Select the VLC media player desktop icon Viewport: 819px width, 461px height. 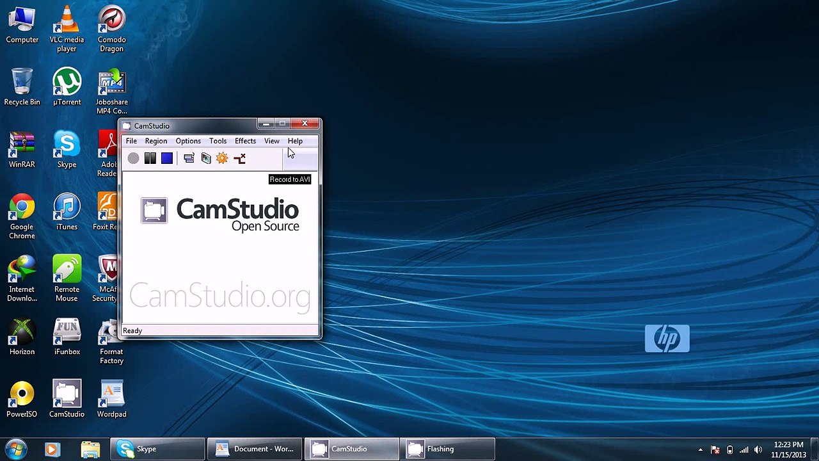coord(67,29)
